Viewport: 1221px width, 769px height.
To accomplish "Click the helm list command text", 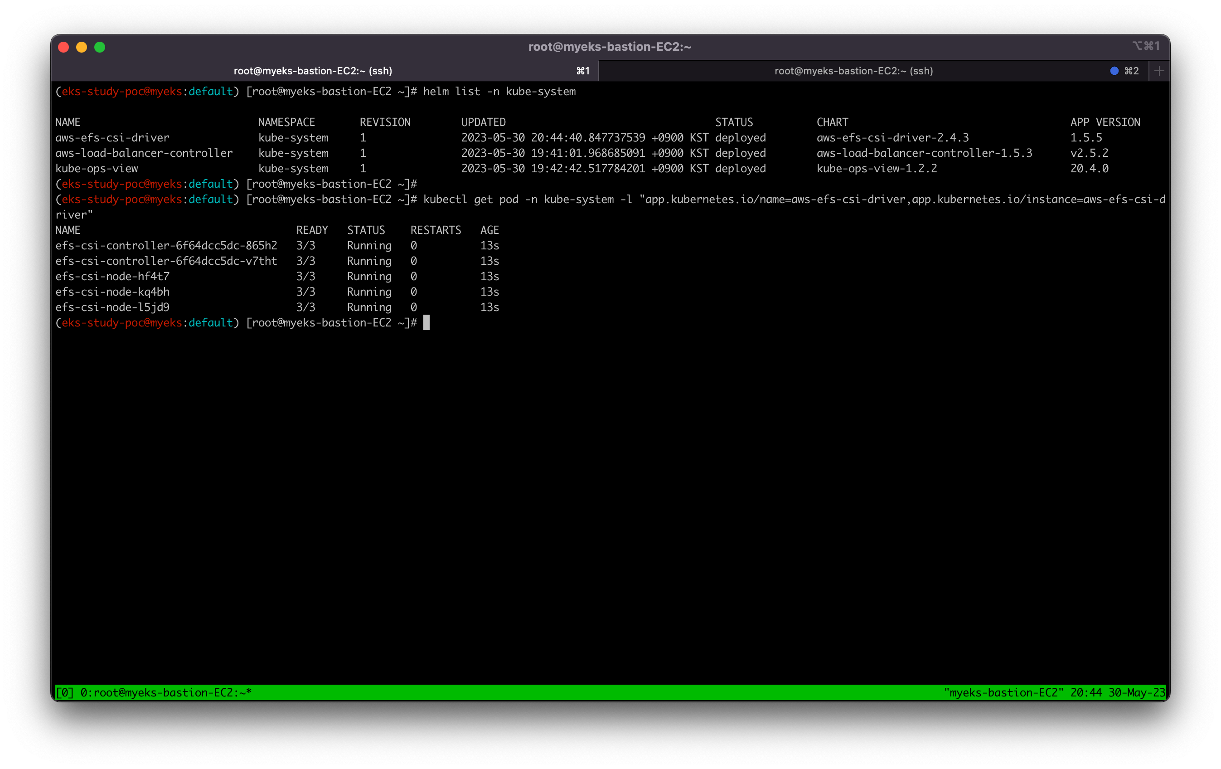I will (499, 92).
